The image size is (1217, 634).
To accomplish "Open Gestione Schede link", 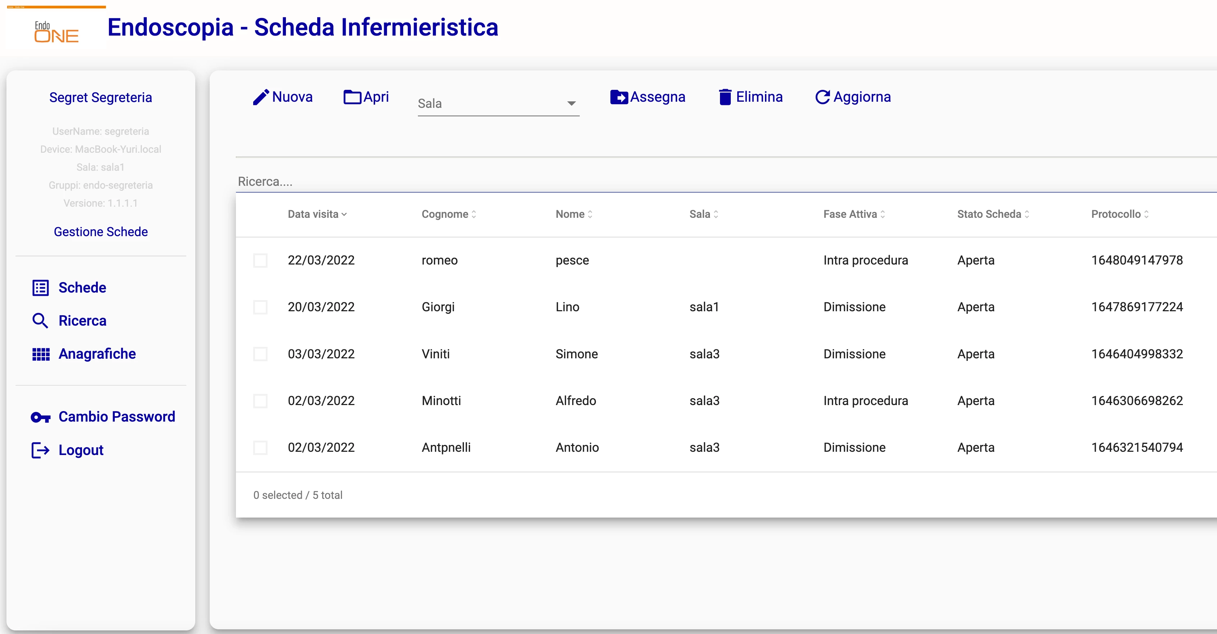I will tap(101, 232).
